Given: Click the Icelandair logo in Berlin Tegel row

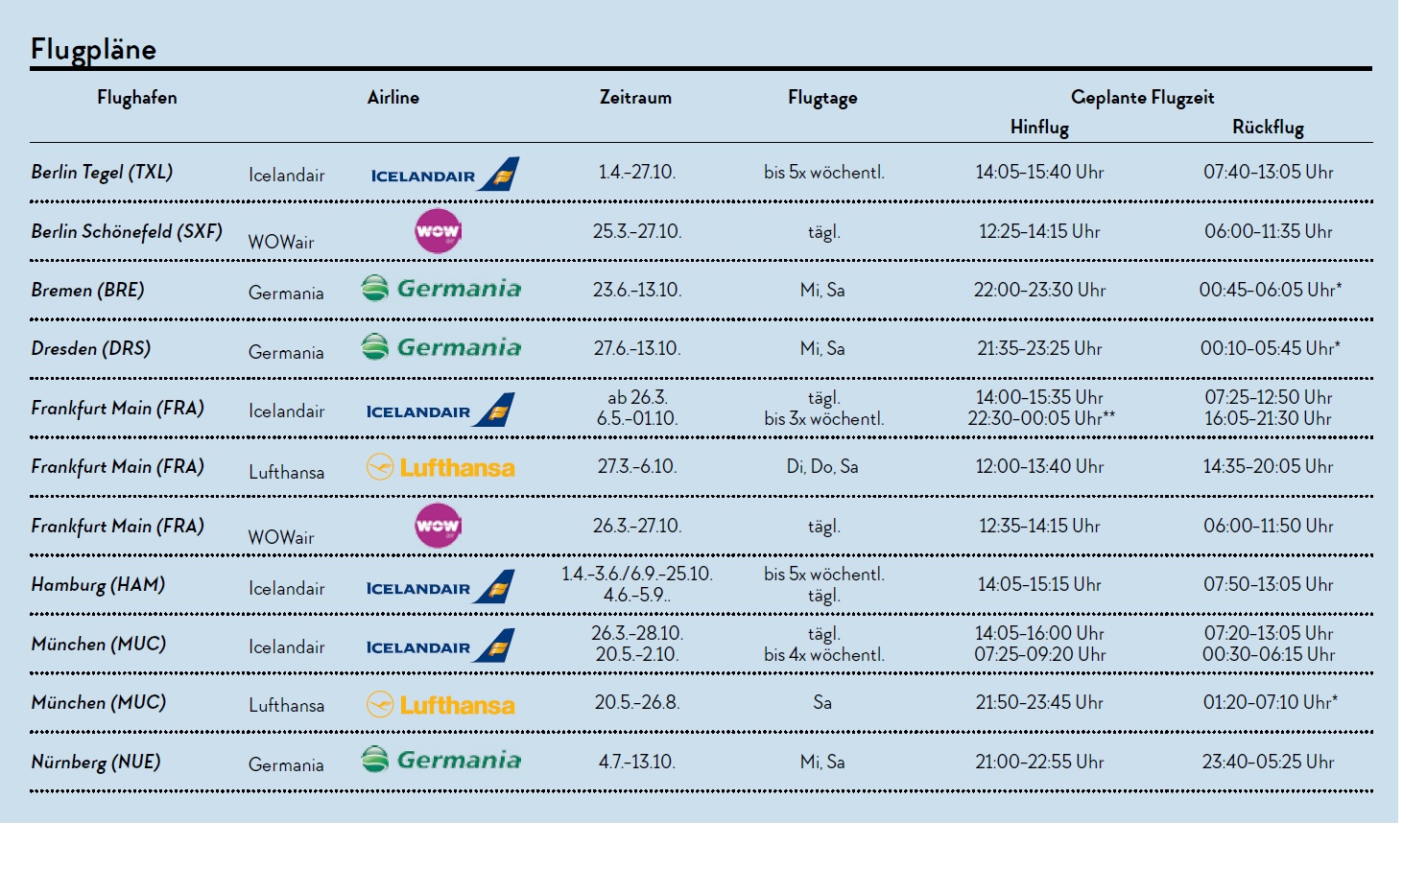Looking at the screenshot, I should pos(444,175).
